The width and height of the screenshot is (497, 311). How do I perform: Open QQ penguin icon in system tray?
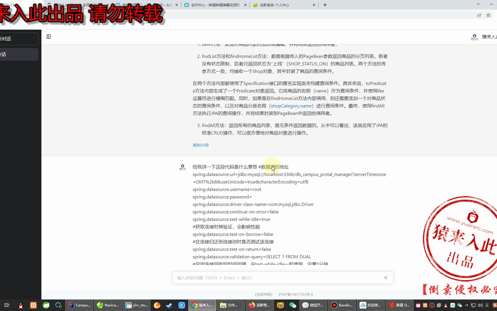[445, 305]
